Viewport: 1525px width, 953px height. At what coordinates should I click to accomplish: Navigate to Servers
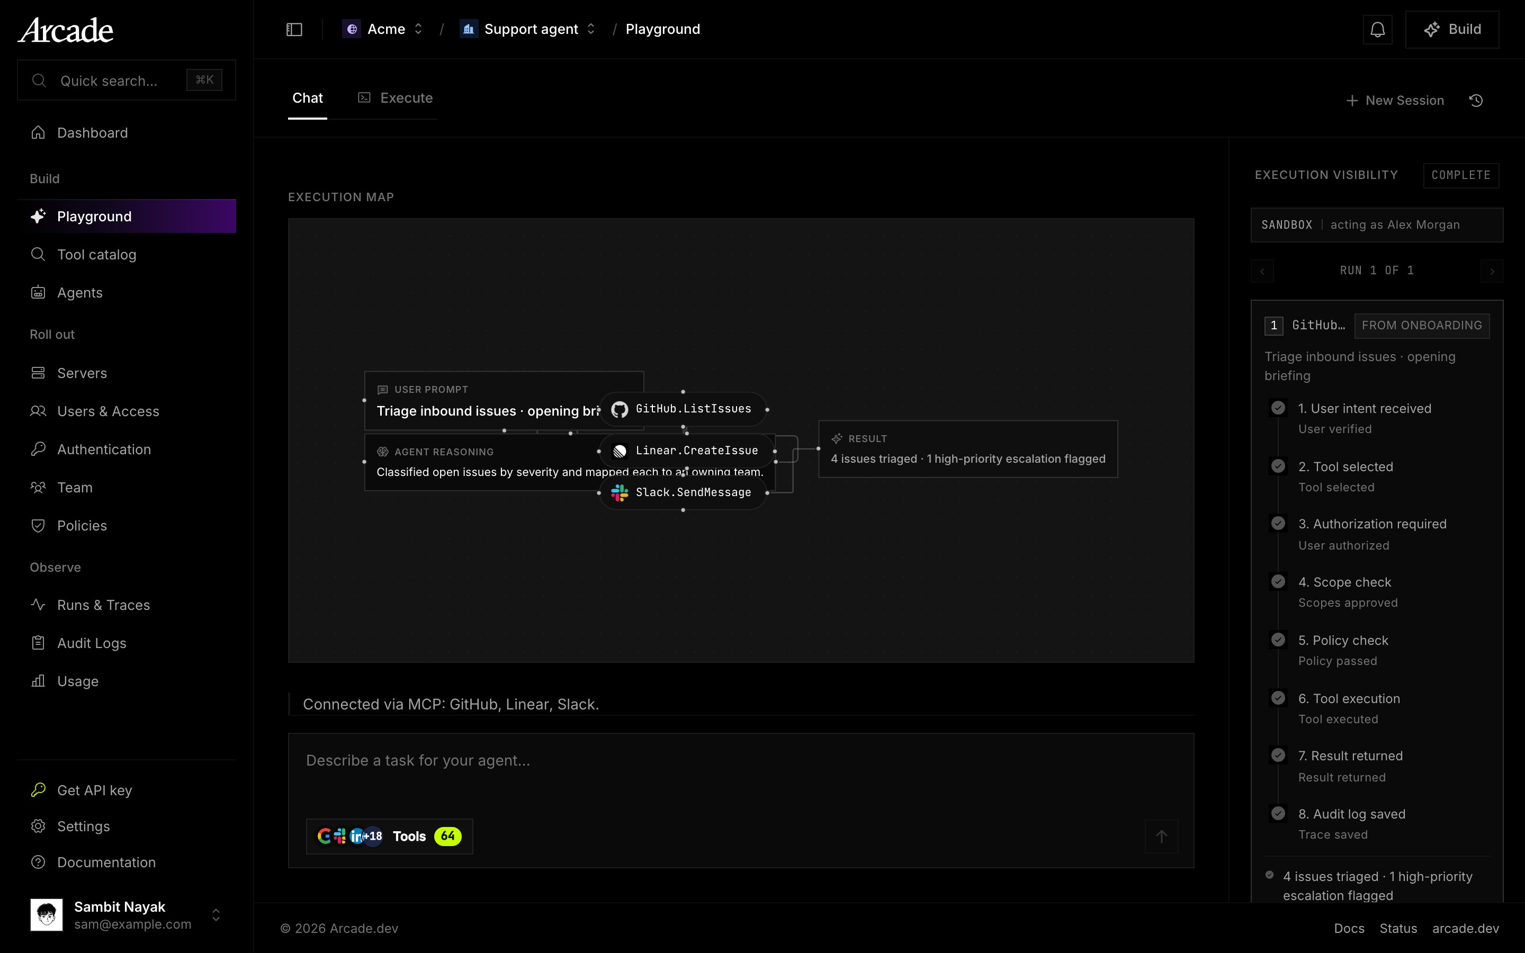point(127,373)
